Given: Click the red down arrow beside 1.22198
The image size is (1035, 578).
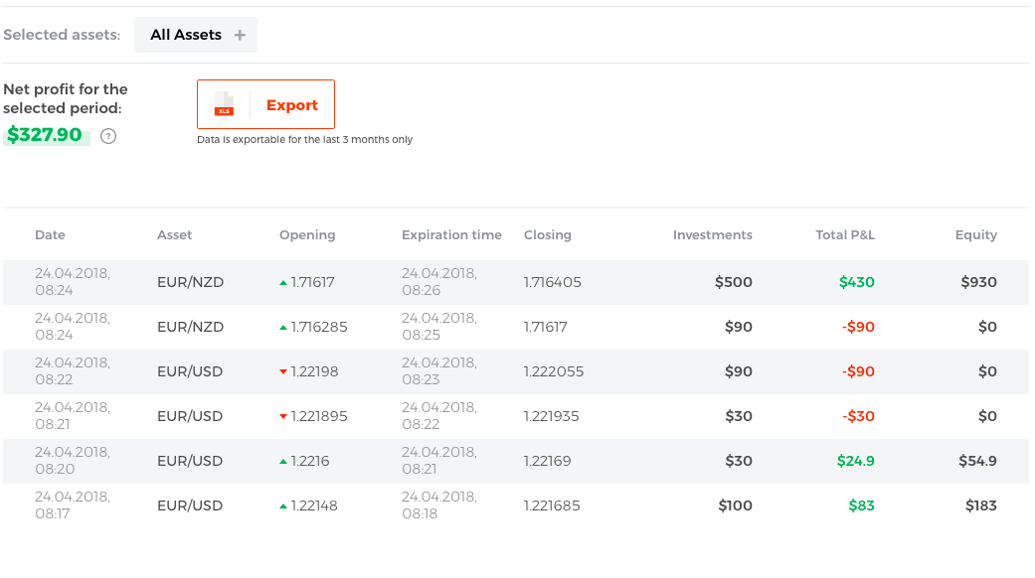Looking at the screenshot, I should tap(283, 372).
